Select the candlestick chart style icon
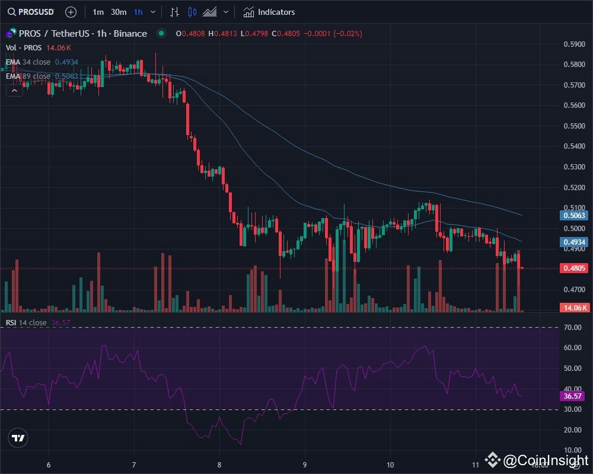Viewport: 593px width, 474px height. (x=193, y=12)
